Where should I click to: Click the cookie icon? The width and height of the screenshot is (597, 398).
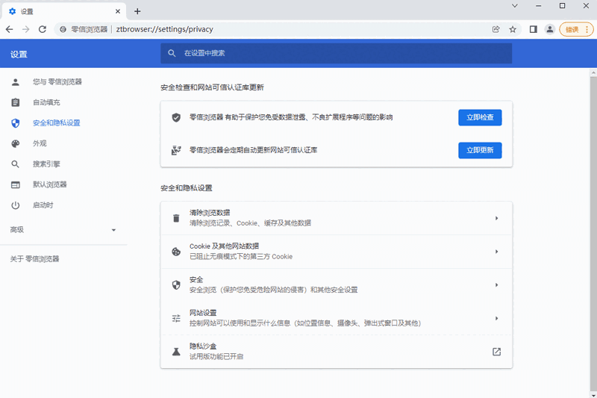176,252
